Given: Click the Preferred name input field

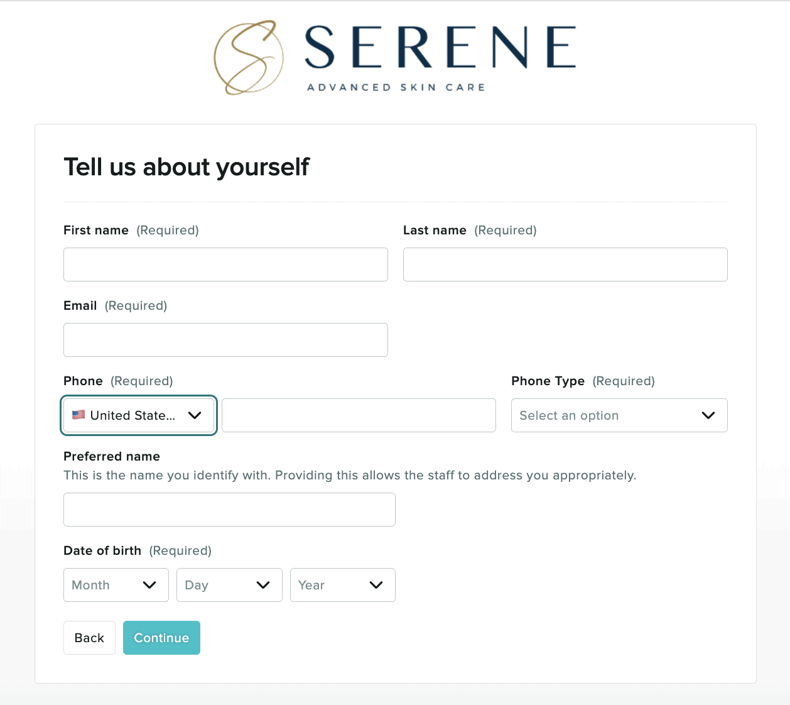Looking at the screenshot, I should point(229,509).
